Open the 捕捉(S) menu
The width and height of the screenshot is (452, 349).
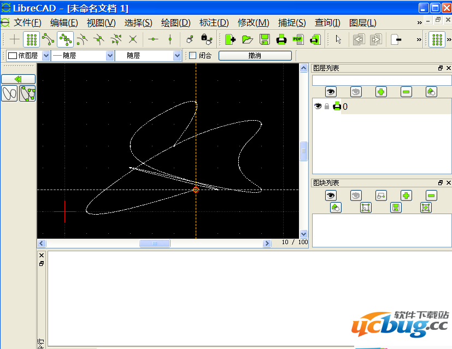tap(292, 23)
